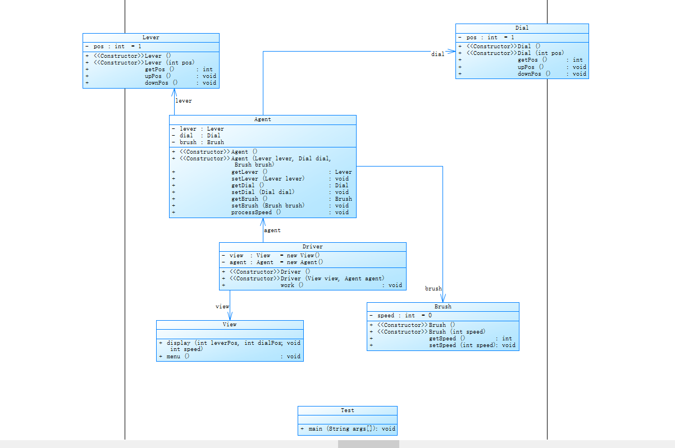Select Test's main (String args[]) operation

tap(347, 429)
